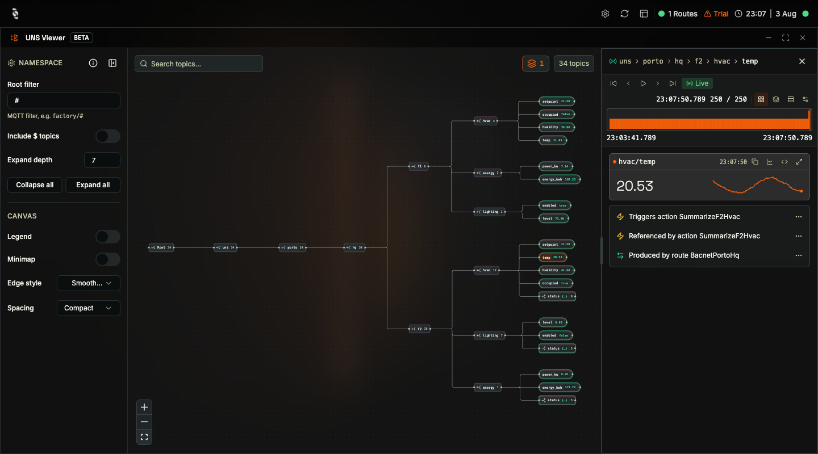Image resolution: width=818 pixels, height=454 pixels.
Task: Enable the Legend switch
Action: click(108, 237)
